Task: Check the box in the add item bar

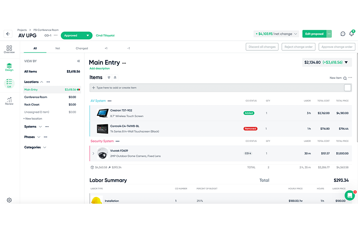Action: 347,88
